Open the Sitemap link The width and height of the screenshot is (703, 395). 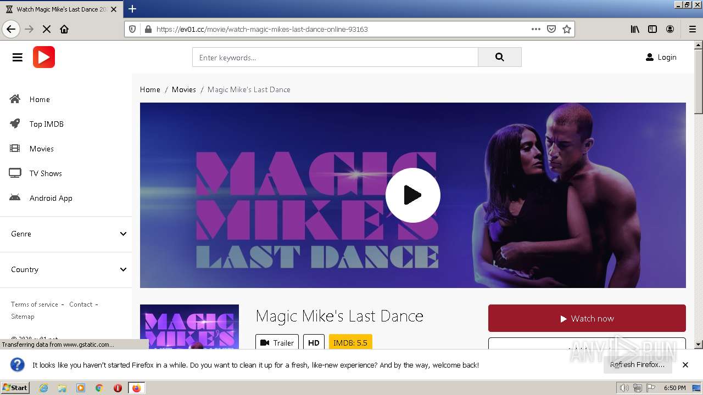click(23, 317)
